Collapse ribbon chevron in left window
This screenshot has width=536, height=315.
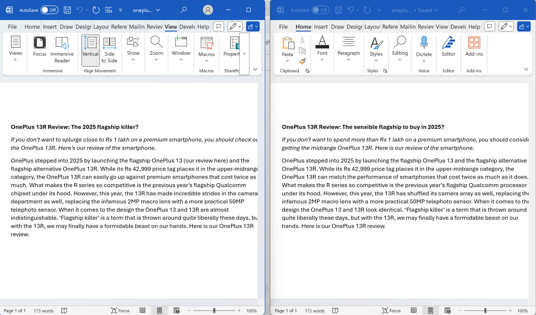[255, 69]
